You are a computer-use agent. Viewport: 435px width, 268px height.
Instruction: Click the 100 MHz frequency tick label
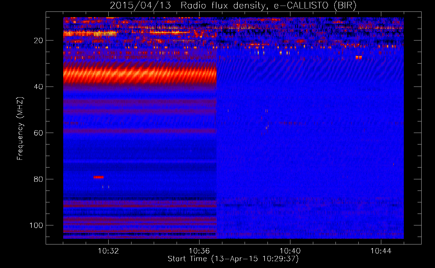tap(36, 225)
